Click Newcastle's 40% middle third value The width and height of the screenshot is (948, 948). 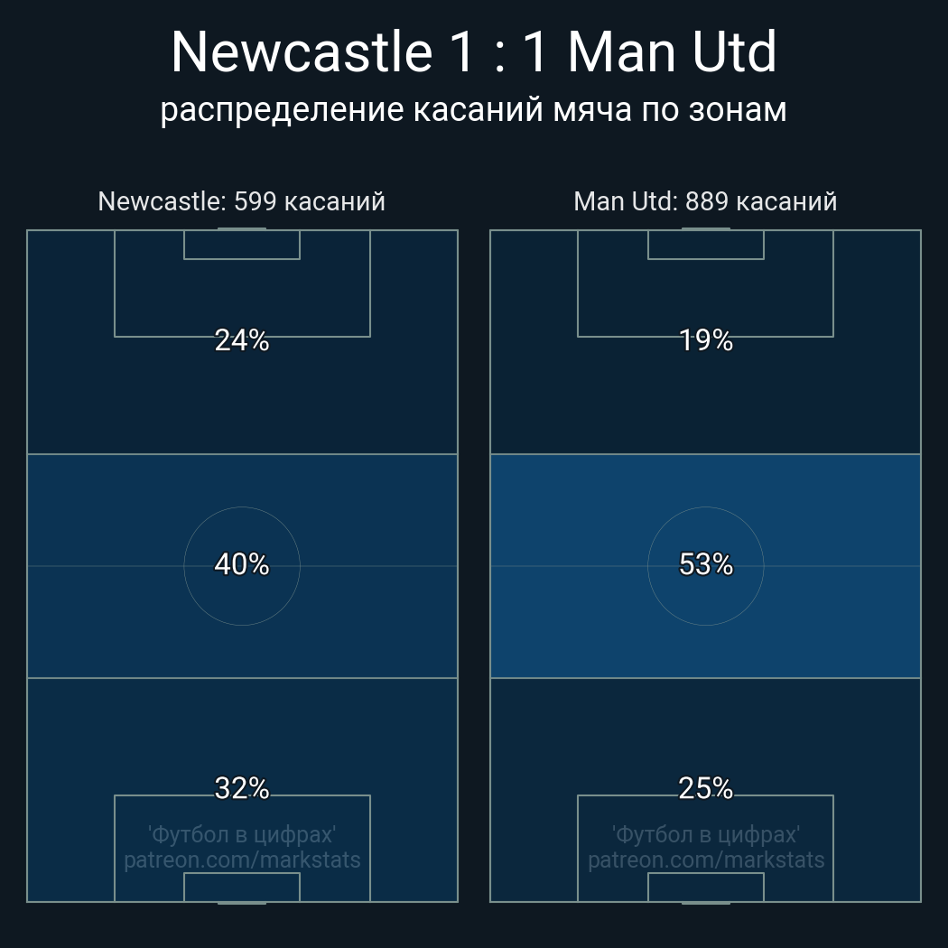click(241, 564)
